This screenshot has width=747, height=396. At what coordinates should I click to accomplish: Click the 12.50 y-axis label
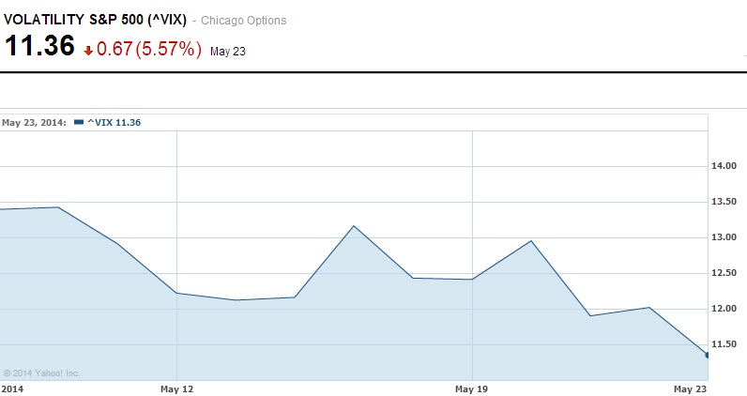(726, 273)
